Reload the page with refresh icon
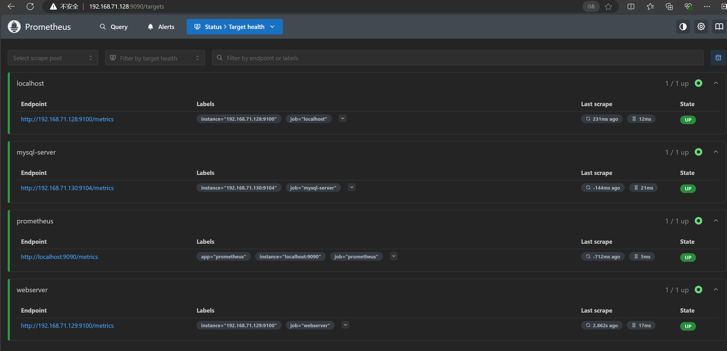 pos(30,6)
